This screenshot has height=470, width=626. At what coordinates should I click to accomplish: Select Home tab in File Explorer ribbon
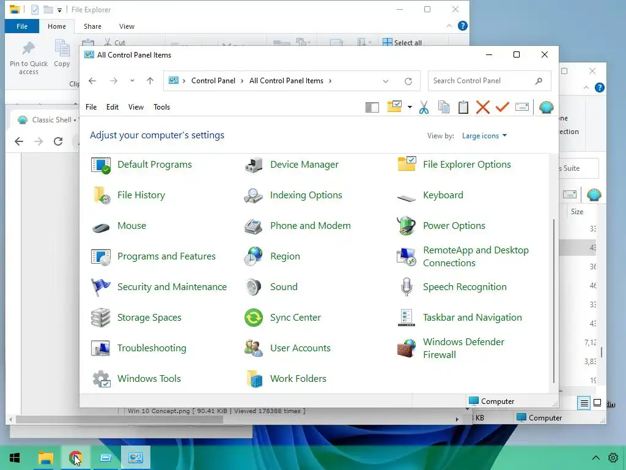[57, 26]
